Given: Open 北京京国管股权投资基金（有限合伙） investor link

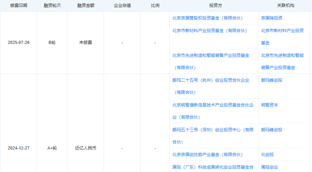Looking at the screenshot, I should (x=208, y=18).
